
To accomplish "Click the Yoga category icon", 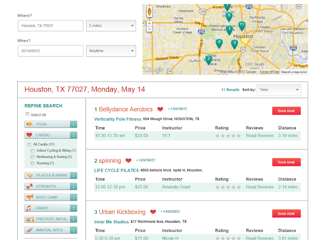I will [x=29, y=124].
